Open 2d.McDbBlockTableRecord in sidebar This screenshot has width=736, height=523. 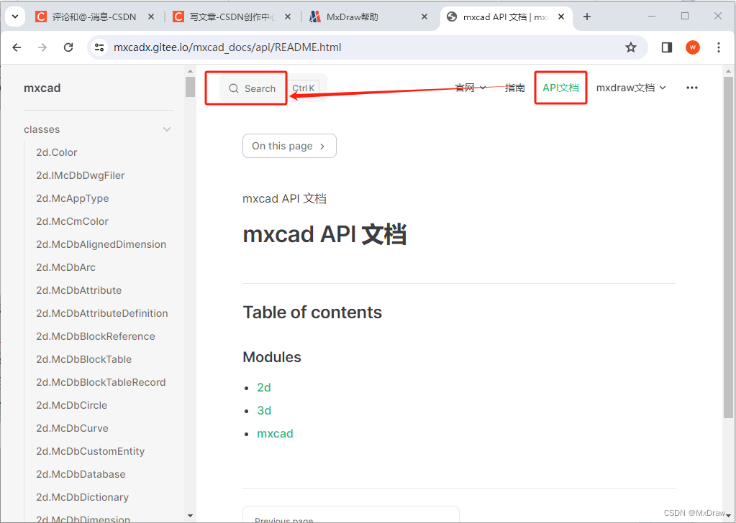point(101,382)
